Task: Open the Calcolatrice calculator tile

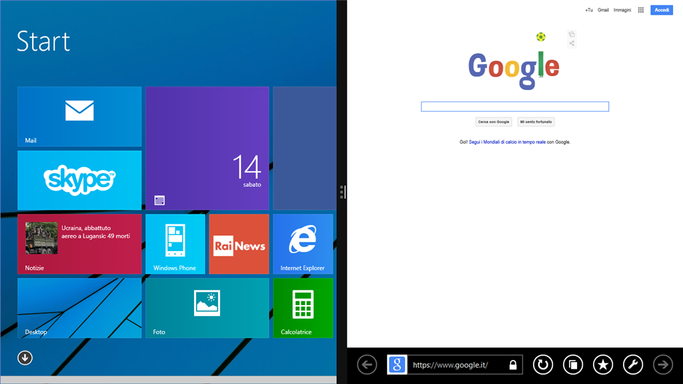Action: pos(303,308)
